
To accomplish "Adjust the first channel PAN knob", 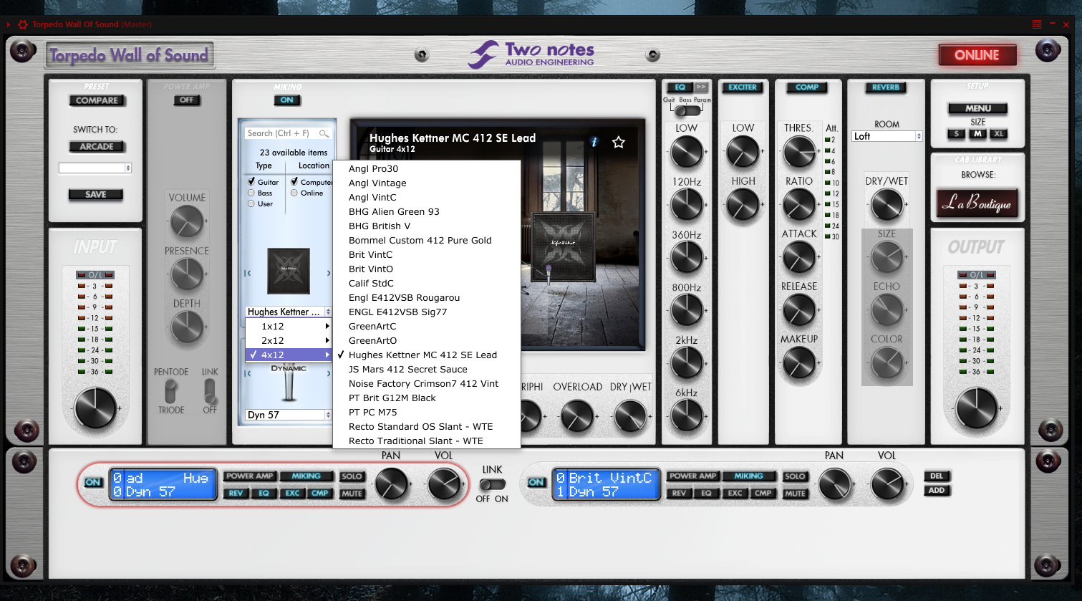I will click(x=392, y=484).
